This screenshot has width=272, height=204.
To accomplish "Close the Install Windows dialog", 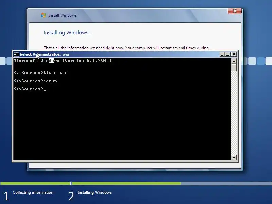I will pyautogui.click(x=235, y=11).
